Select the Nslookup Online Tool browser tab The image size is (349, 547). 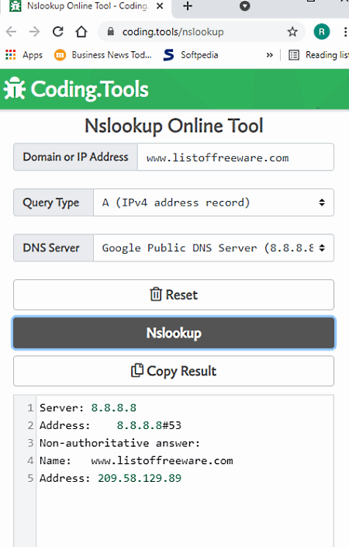coord(86,7)
